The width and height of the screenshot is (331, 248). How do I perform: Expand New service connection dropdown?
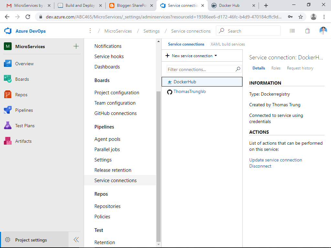(191, 56)
